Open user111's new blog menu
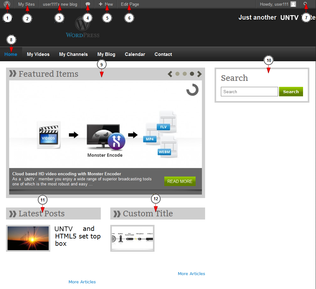 60,4
